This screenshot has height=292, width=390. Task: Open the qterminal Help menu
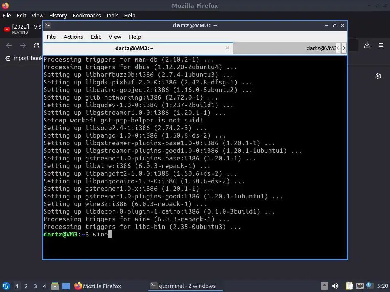tap(135, 37)
